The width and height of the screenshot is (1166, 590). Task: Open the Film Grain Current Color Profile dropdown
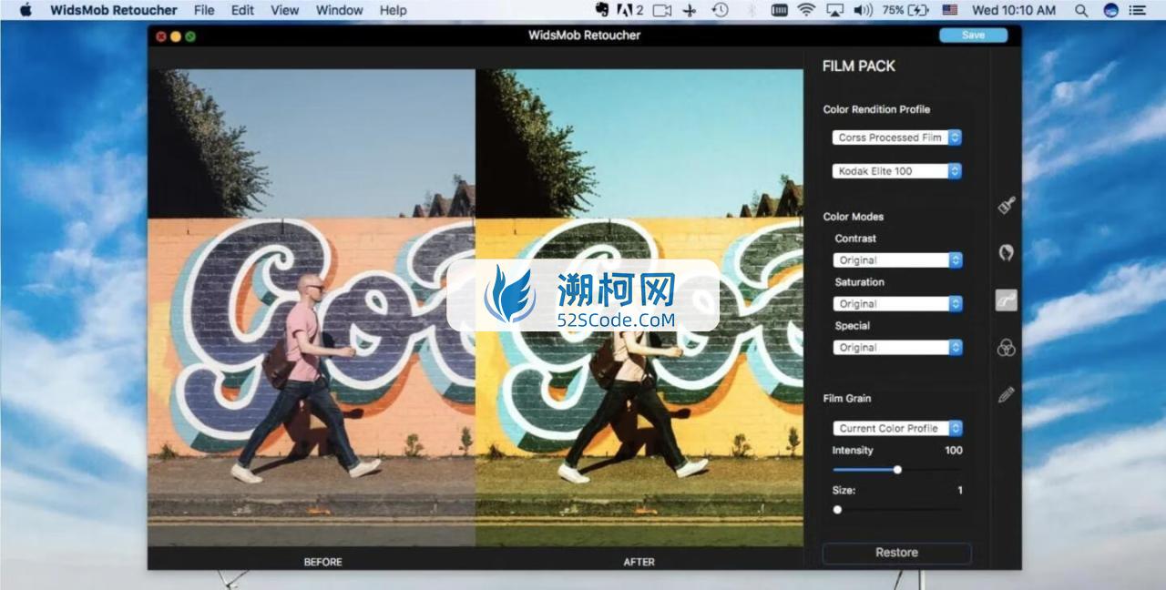[x=897, y=428]
